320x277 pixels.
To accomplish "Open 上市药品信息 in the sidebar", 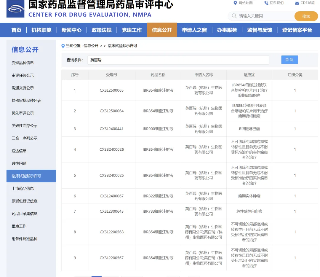I will coord(23,189).
